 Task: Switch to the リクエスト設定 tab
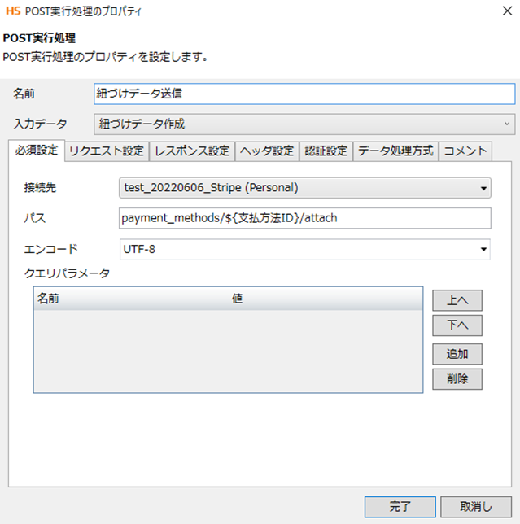point(107,151)
